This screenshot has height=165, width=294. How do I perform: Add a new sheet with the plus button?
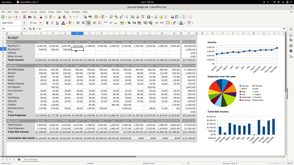coord(19,160)
